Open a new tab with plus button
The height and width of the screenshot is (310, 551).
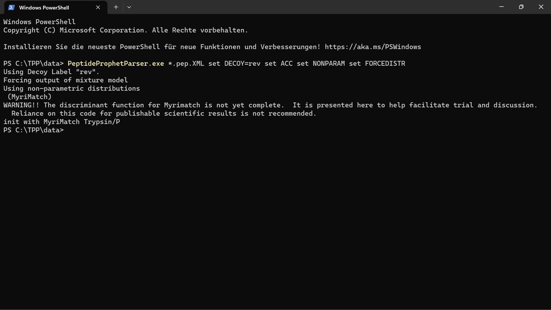point(116,7)
